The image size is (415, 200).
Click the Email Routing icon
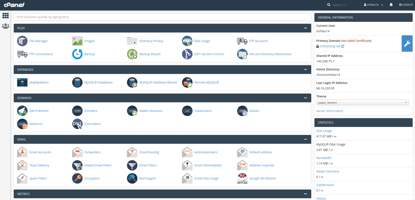point(132,152)
